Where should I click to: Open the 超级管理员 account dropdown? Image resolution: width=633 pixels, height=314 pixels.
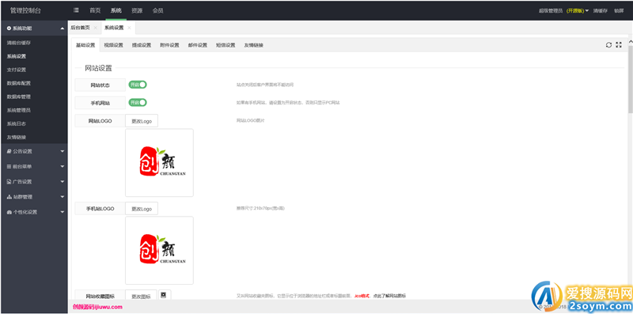[x=563, y=11]
